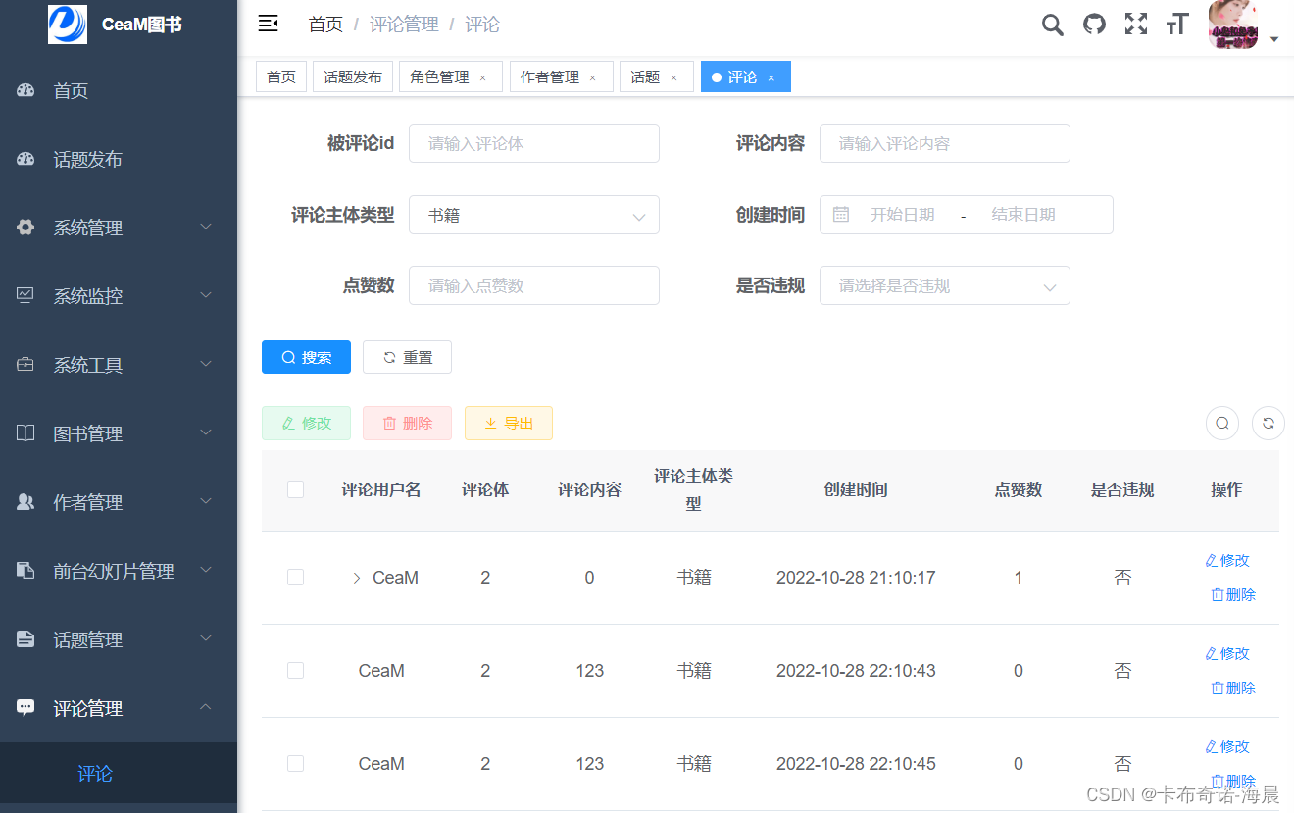The height and width of the screenshot is (813, 1294).
Task: Click the blue 搜索 search button
Action: (306, 357)
